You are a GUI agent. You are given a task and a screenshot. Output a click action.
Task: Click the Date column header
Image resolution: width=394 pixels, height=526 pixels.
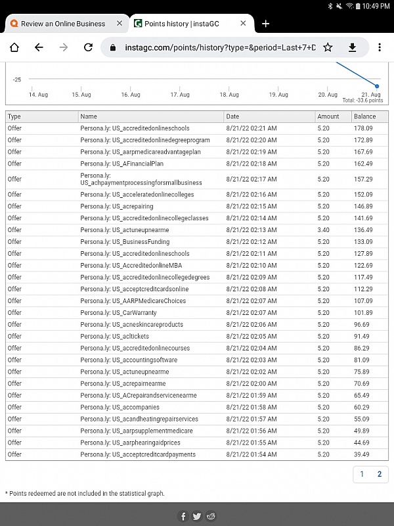tap(233, 116)
